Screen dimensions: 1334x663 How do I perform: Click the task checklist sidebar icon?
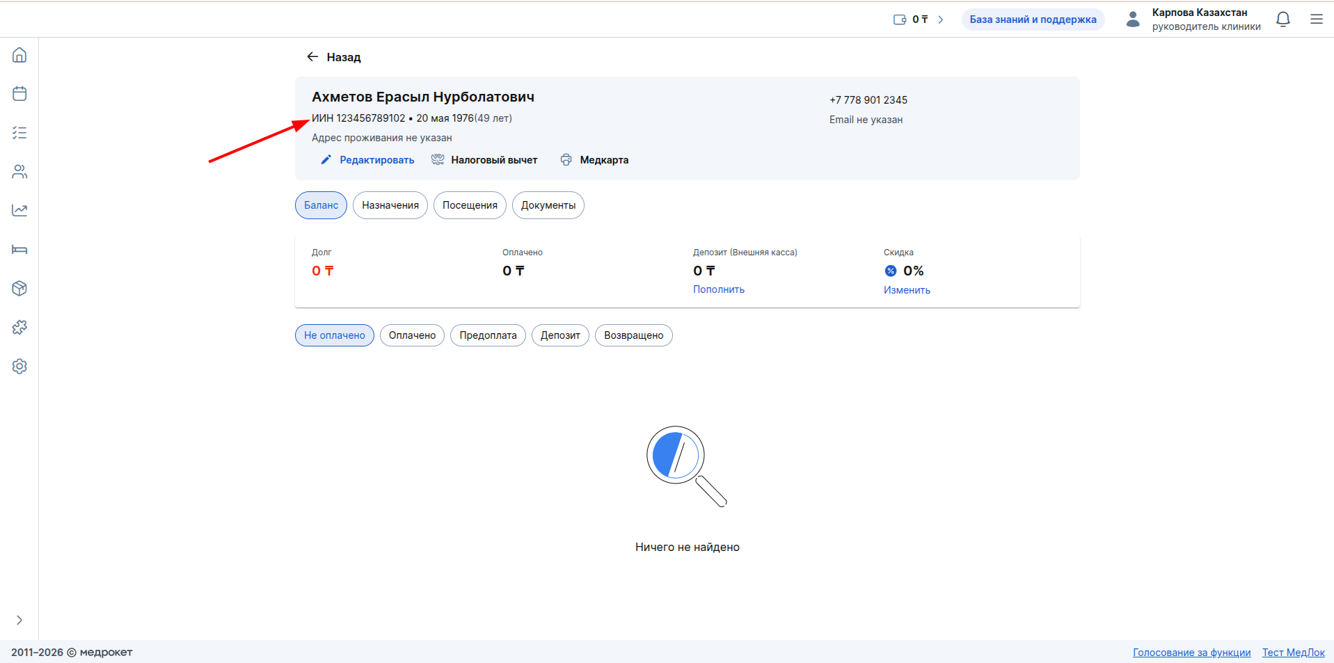(x=19, y=133)
